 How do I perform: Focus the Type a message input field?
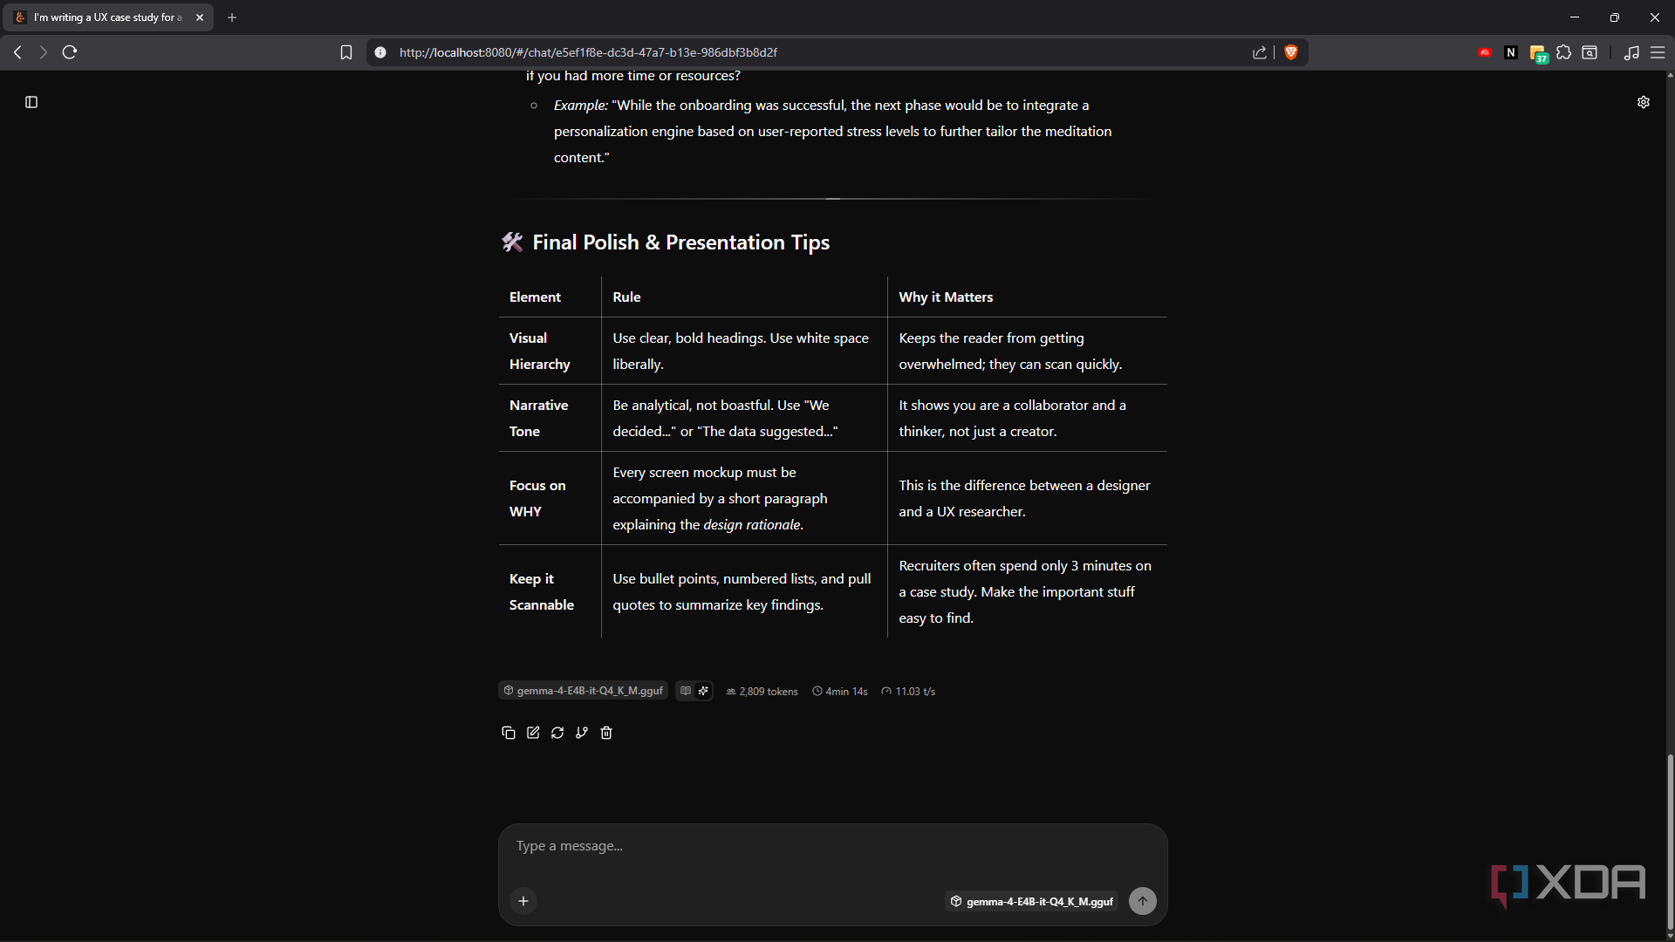coord(832,846)
